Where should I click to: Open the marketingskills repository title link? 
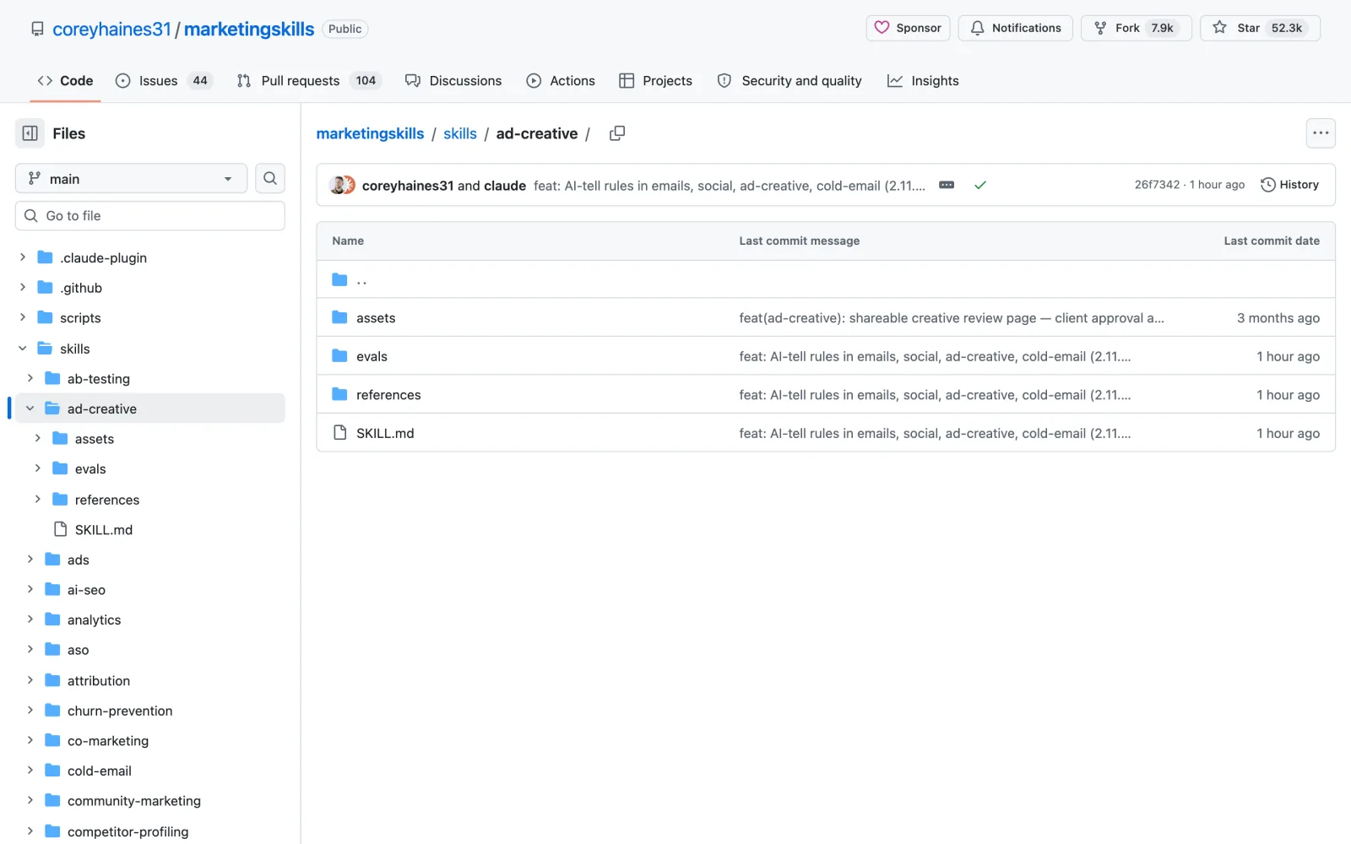[x=249, y=29]
